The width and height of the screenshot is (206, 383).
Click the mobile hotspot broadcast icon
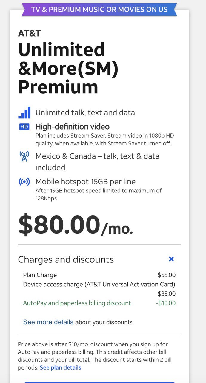click(x=24, y=182)
